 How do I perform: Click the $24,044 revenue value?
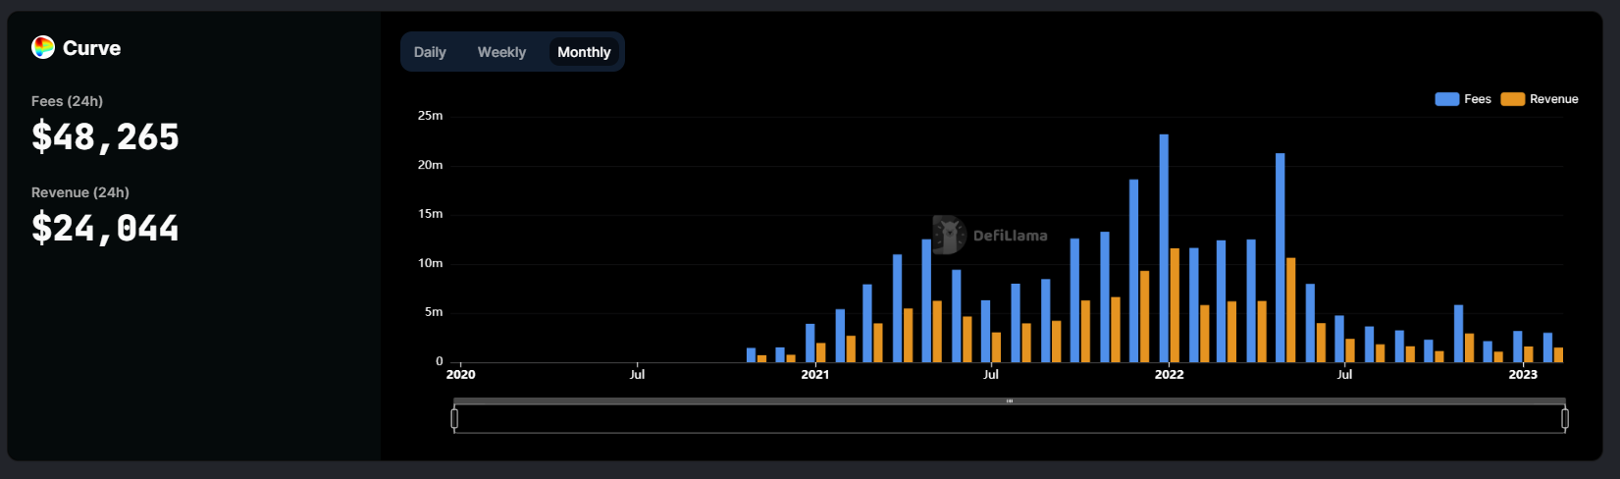tap(105, 228)
